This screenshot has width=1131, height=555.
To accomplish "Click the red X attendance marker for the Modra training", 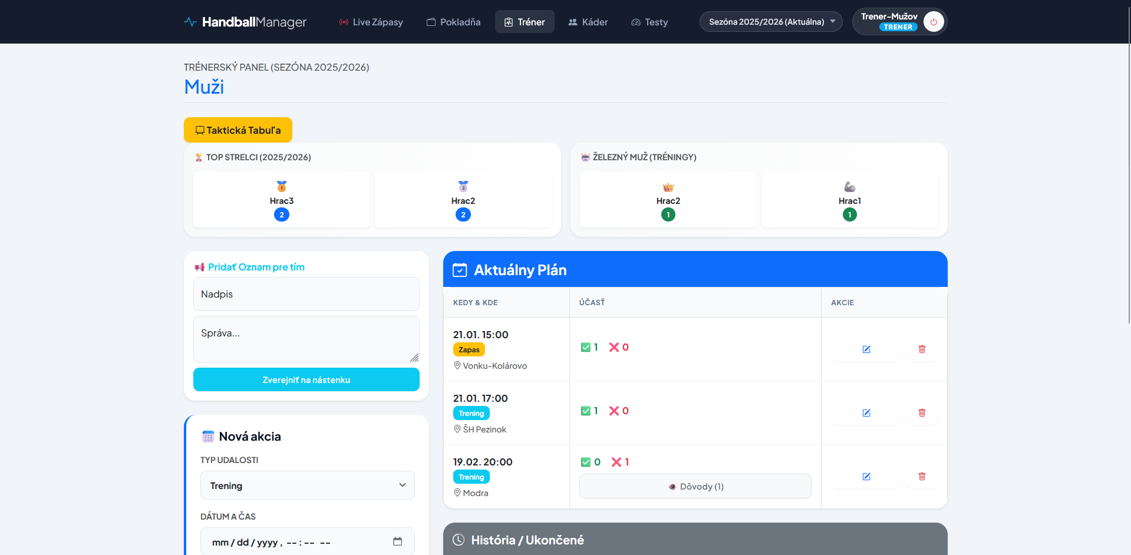I will point(616,462).
